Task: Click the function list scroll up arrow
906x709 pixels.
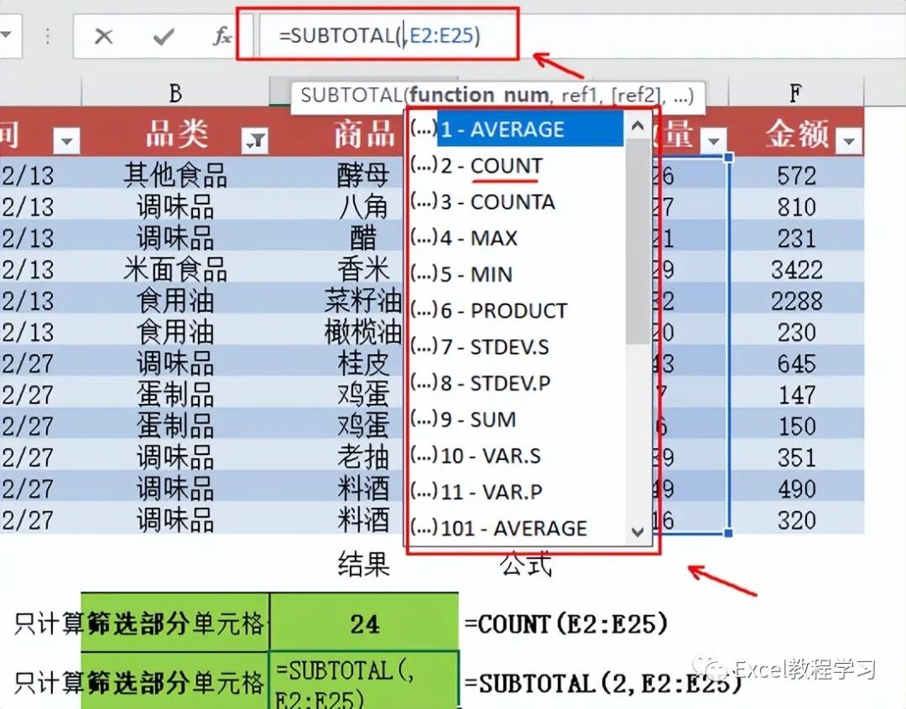Action: tap(638, 125)
